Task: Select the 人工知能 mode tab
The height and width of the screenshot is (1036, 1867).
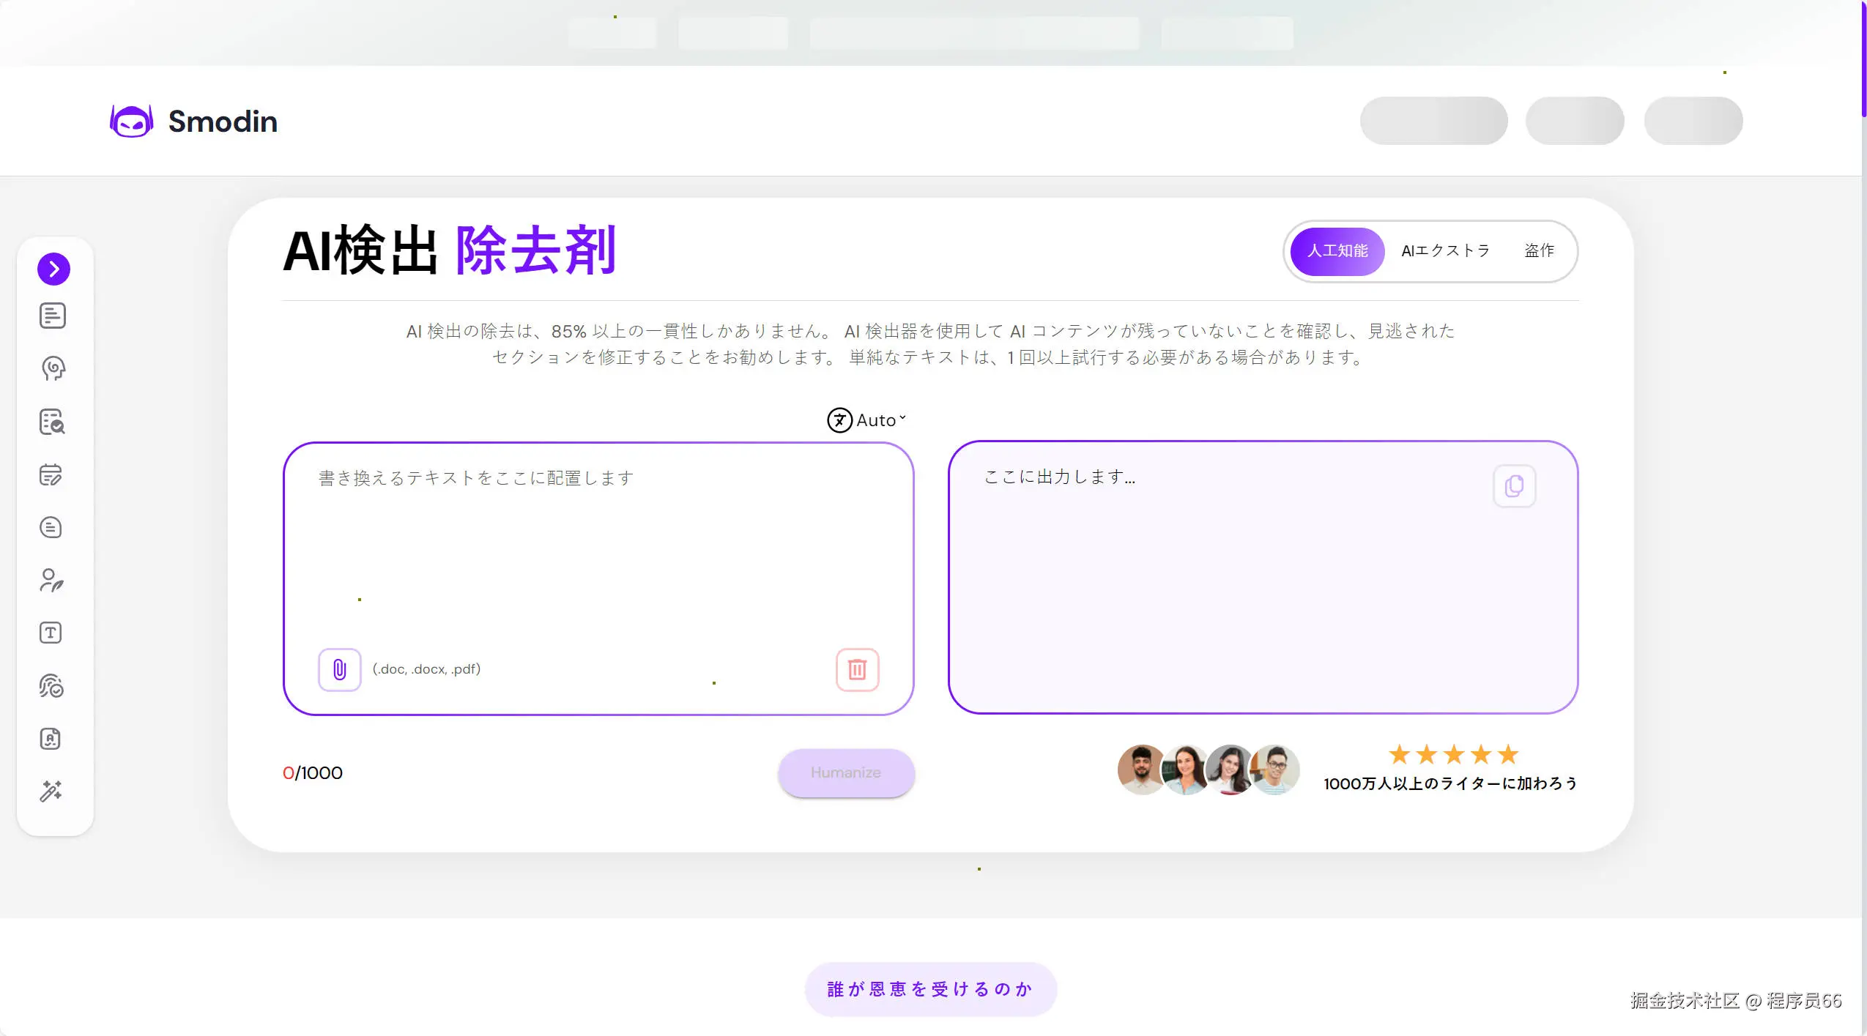Action: [1337, 251]
